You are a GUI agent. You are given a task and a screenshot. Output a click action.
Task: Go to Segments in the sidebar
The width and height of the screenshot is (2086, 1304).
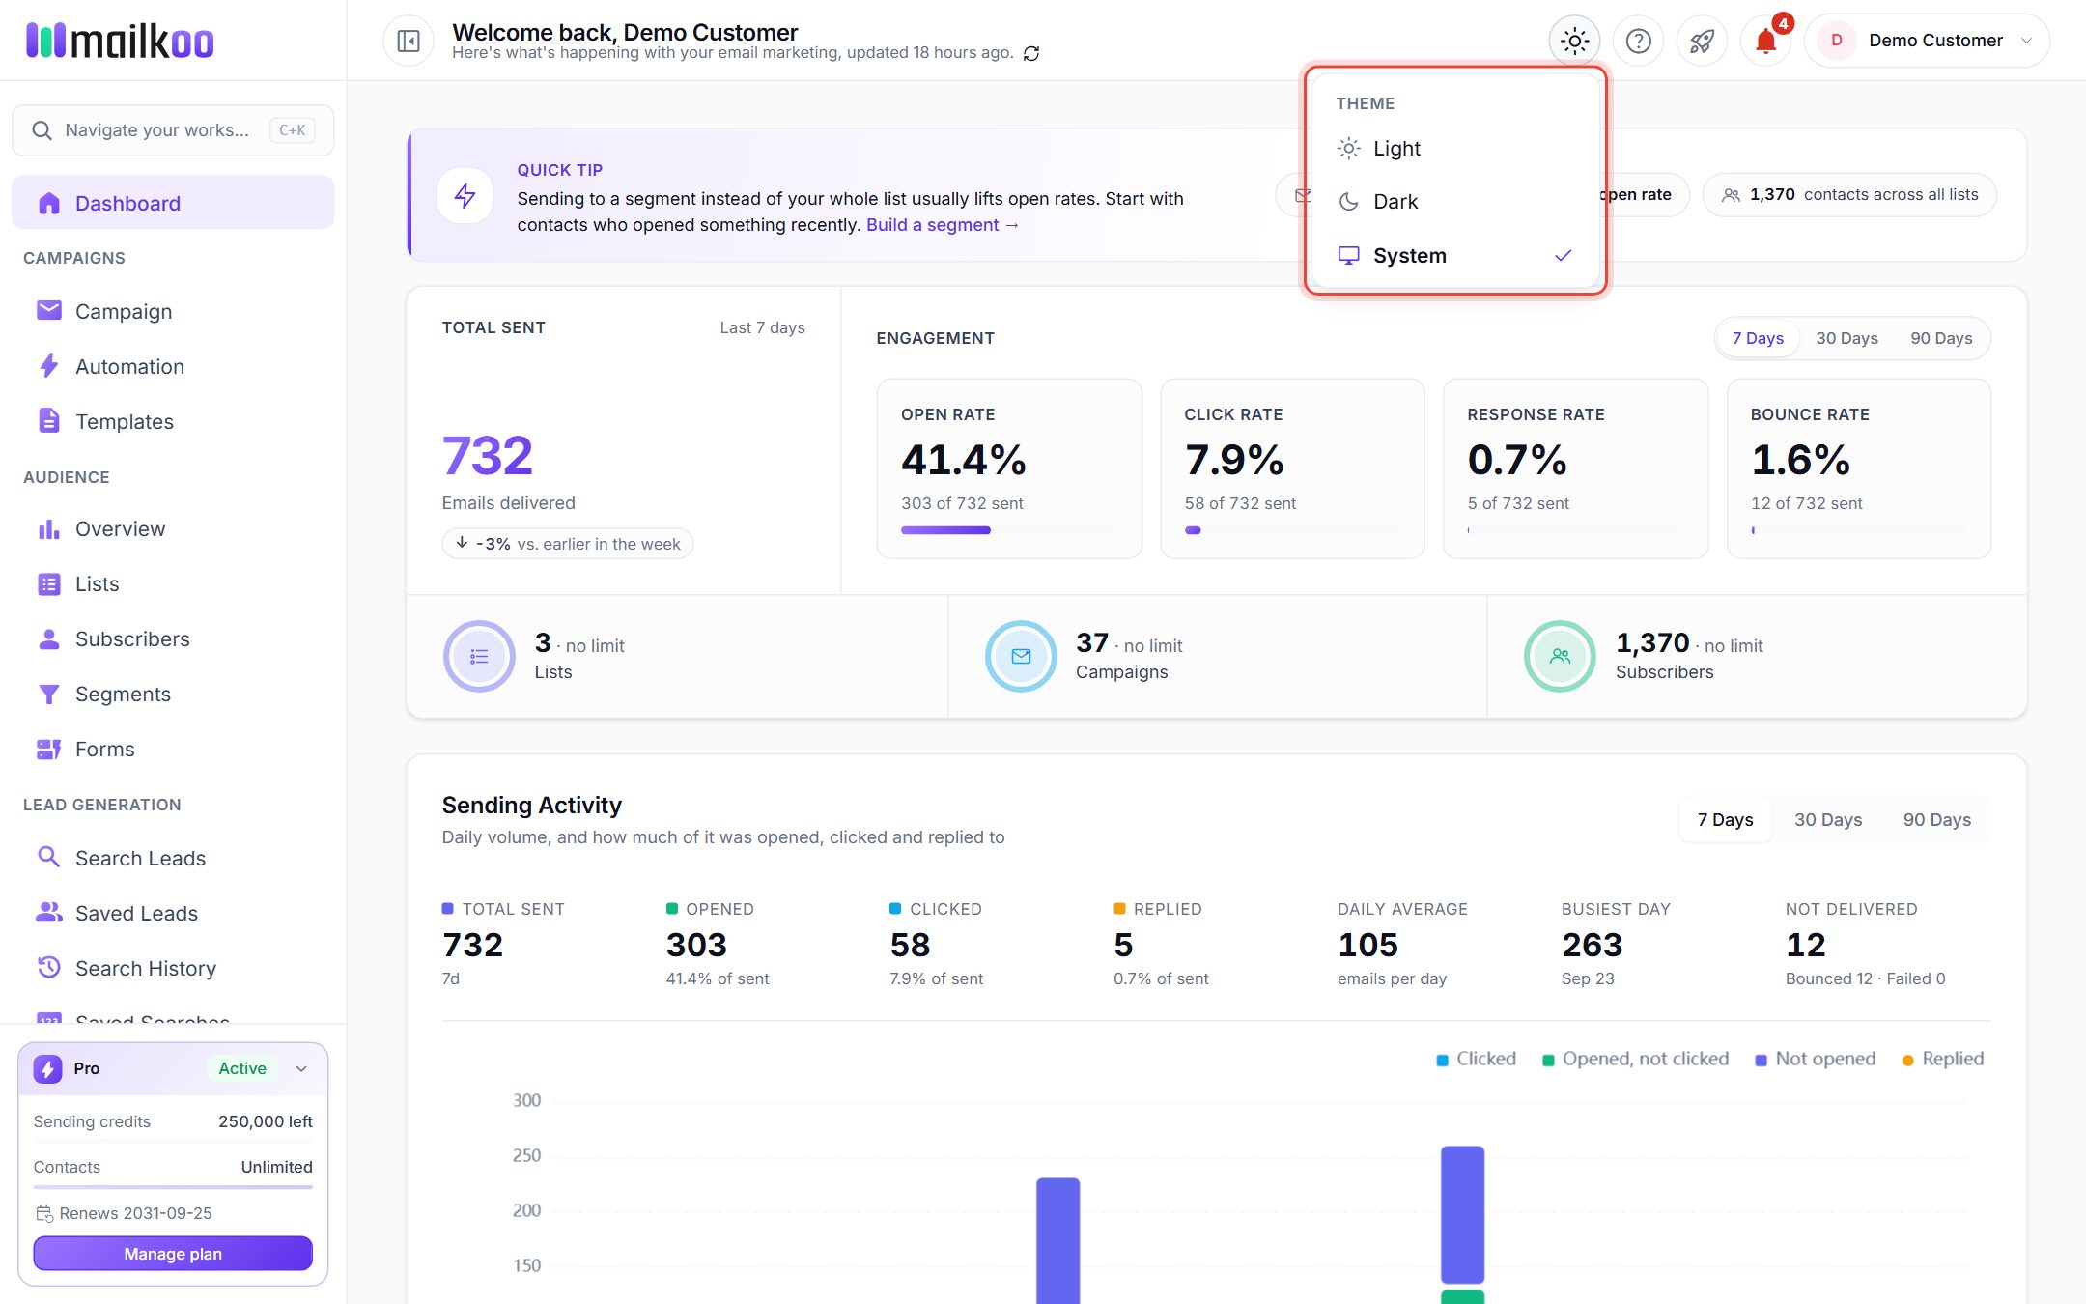pos(174,694)
